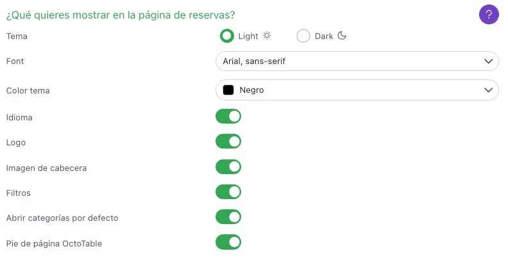
Task: Disable Abrir categorías por defecto toggle
Action: coord(228,217)
